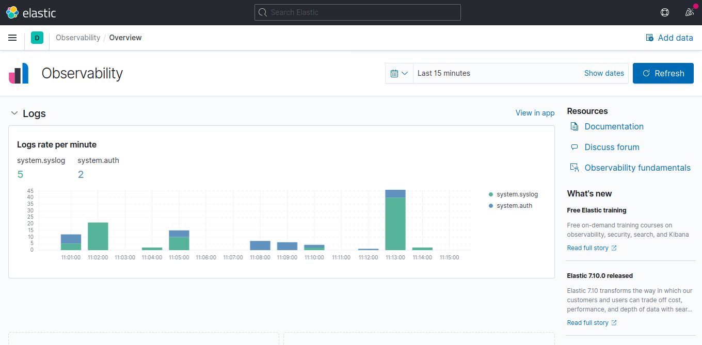Click external link icon beside Elastic 7.10.0 story

point(614,323)
